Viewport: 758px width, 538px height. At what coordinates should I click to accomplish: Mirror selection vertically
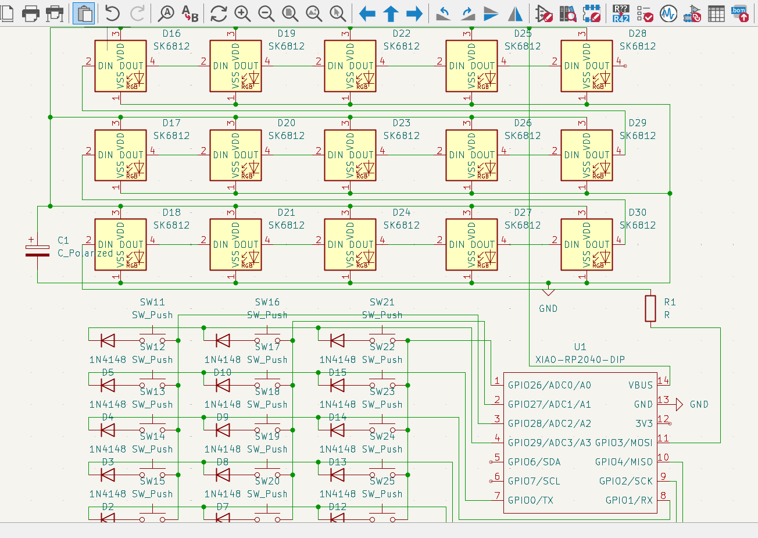click(x=491, y=13)
